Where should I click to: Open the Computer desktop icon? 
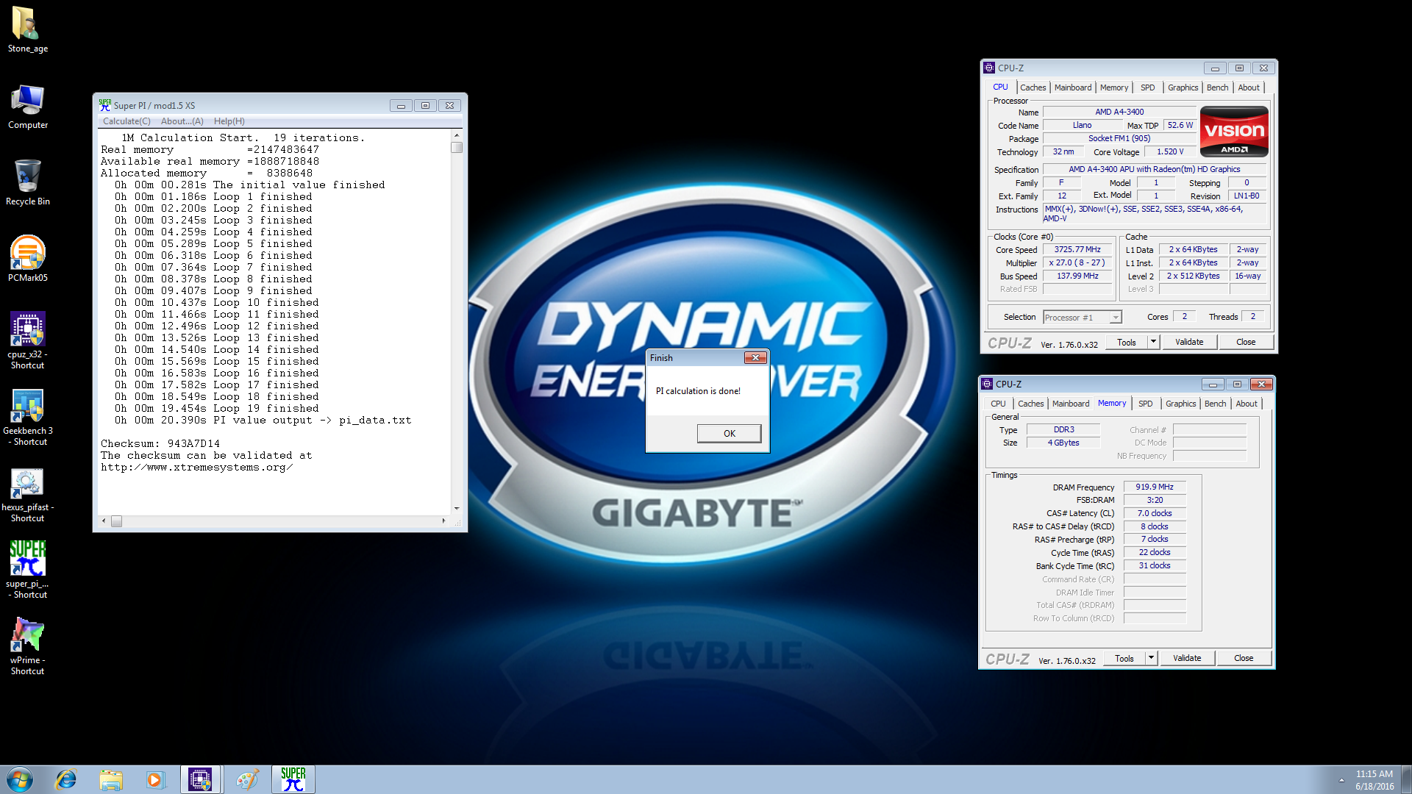[x=27, y=107]
